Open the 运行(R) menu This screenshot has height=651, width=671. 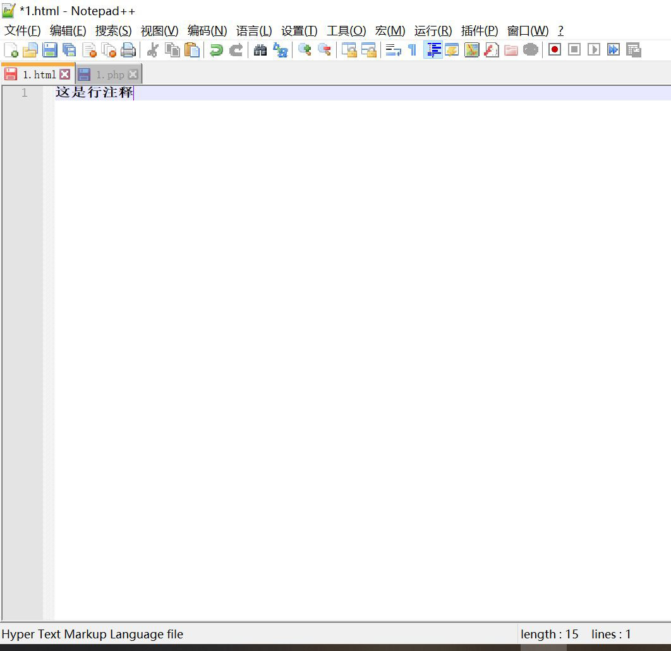pos(433,31)
